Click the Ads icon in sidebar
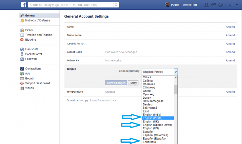This screenshot has width=242, height=144. 22,74
